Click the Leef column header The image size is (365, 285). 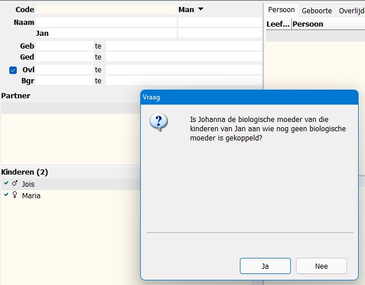[278, 24]
